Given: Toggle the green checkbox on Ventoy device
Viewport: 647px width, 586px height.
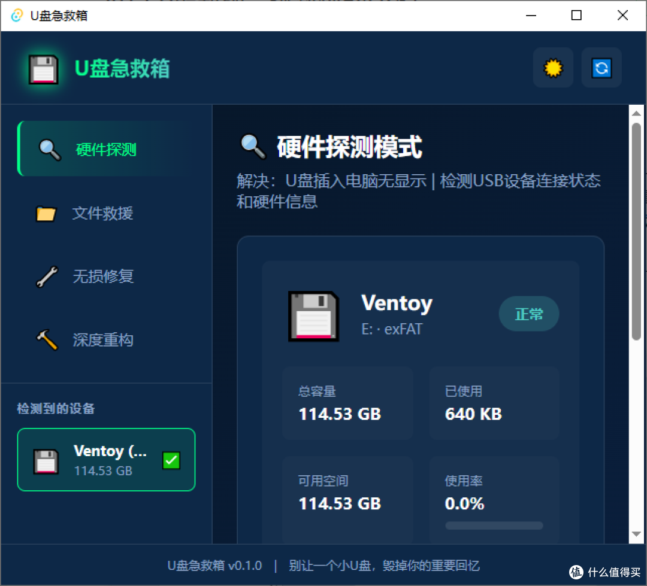Looking at the screenshot, I should [171, 460].
